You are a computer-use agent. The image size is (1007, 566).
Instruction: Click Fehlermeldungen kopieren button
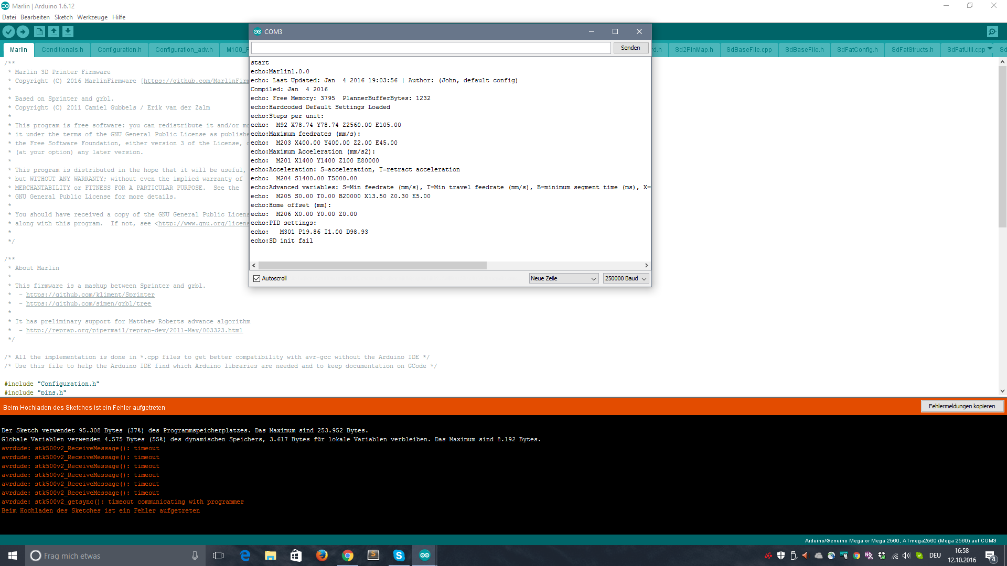tap(961, 406)
